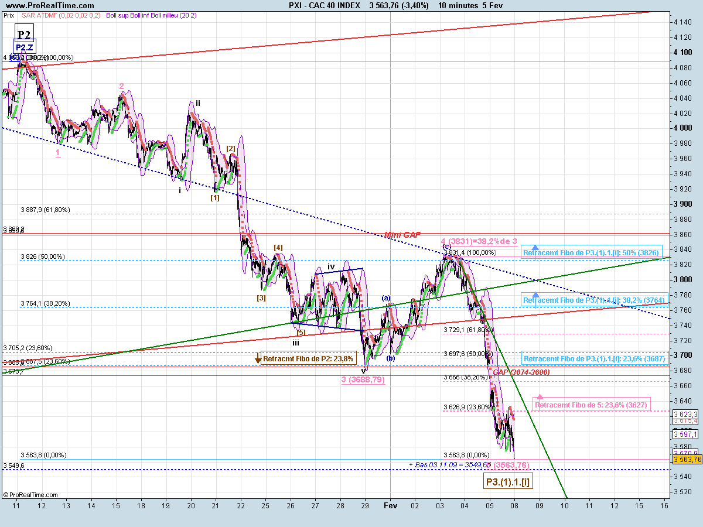The image size is (703, 527).
Task: Click the brown [4] wave label
Action: point(278,247)
